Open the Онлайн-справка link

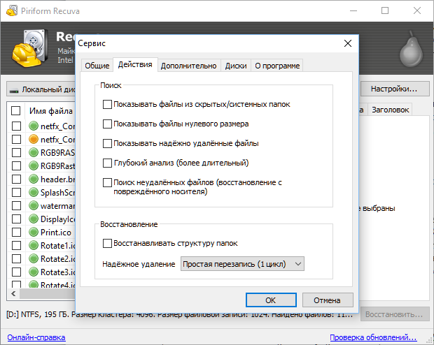point(36,337)
